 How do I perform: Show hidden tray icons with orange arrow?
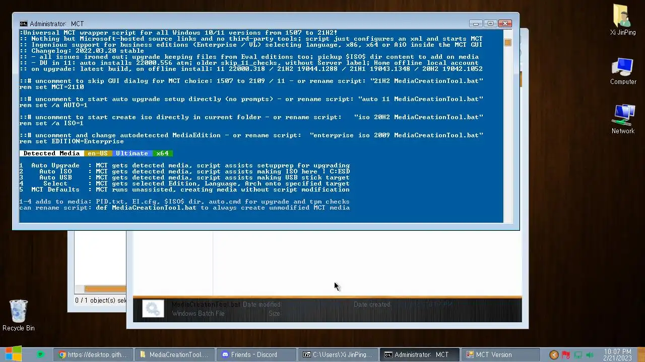[554, 355]
